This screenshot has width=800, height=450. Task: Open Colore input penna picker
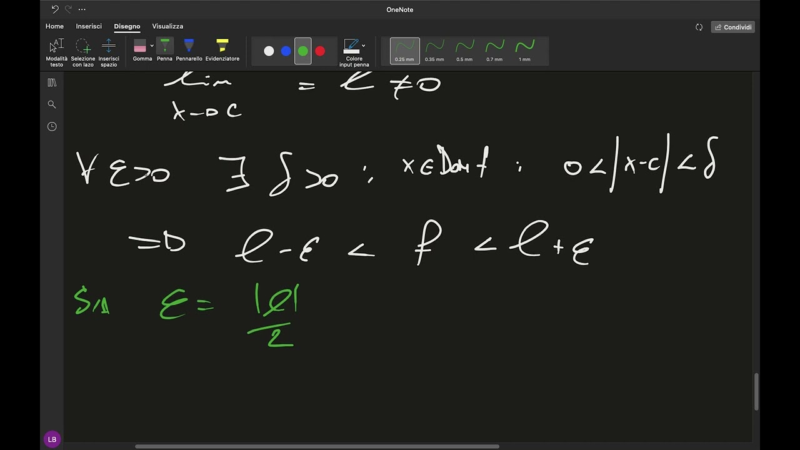pos(354,52)
